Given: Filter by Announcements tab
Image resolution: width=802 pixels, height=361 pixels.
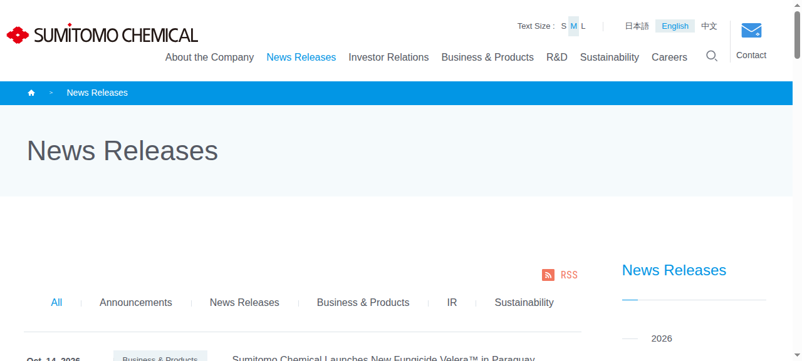Looking at the screenshot, I should (x=136, y=303).
